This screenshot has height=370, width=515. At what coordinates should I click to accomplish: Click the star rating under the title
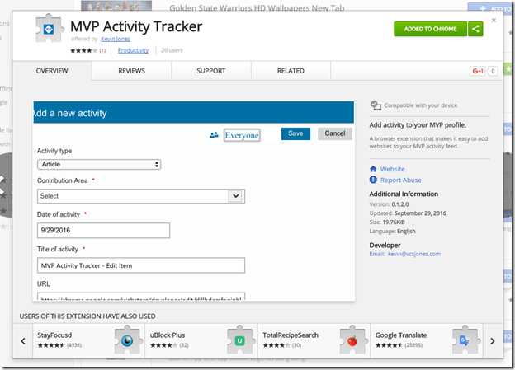pos(83,50)
